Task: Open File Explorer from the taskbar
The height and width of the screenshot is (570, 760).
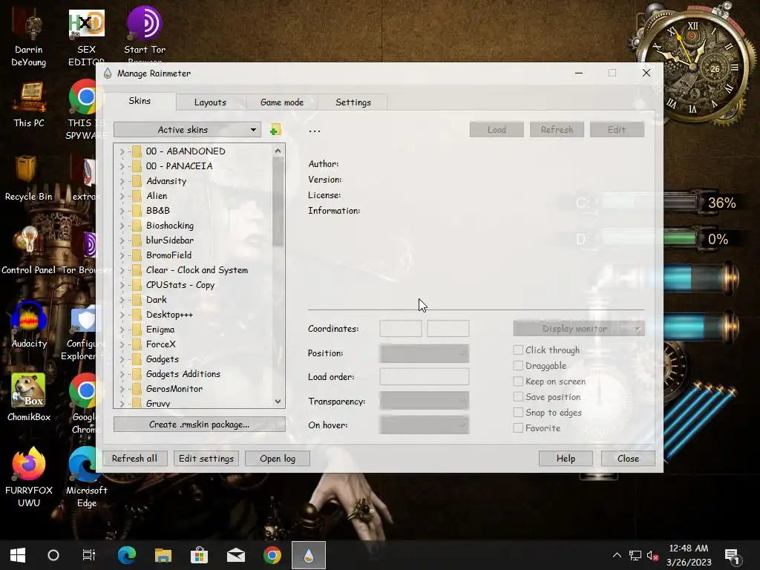Action: [163, 555]
